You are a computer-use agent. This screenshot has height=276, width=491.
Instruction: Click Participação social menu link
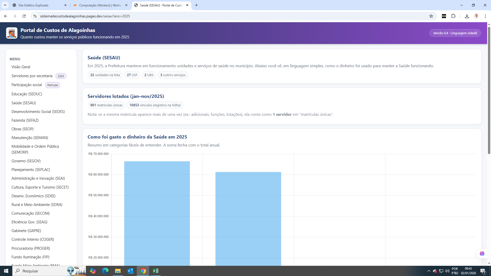[27, 85]
